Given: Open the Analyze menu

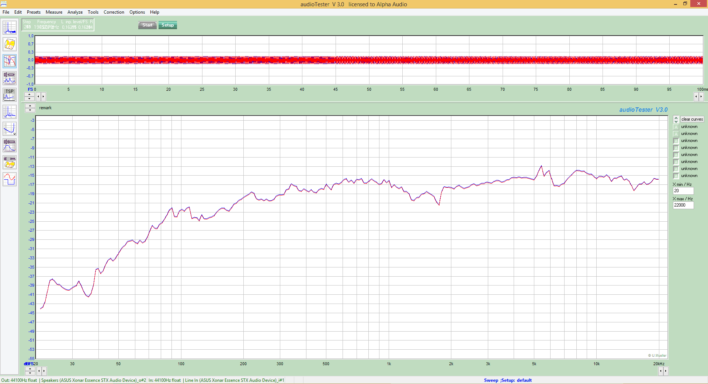Looking at the screenshot, I should (x=75, y=12).
